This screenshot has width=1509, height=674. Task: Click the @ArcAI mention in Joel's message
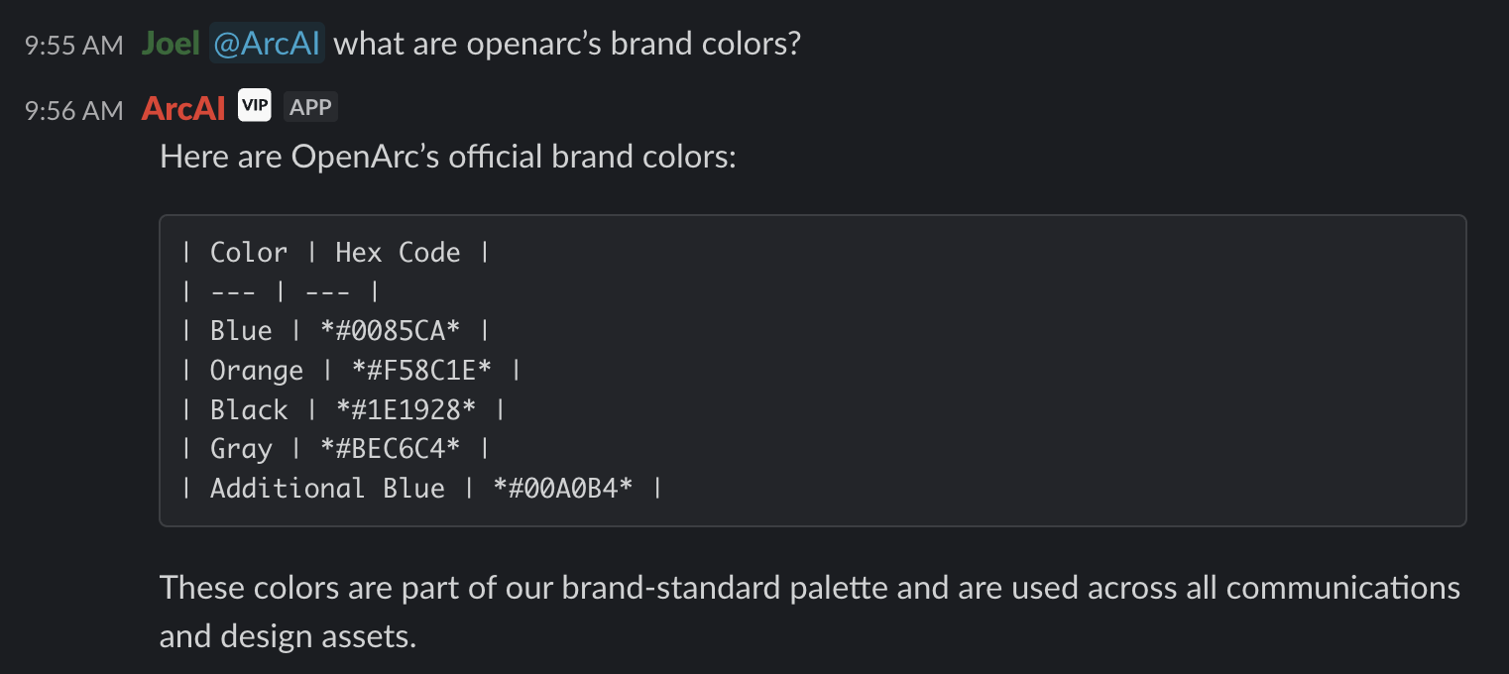tap(267, 45)
